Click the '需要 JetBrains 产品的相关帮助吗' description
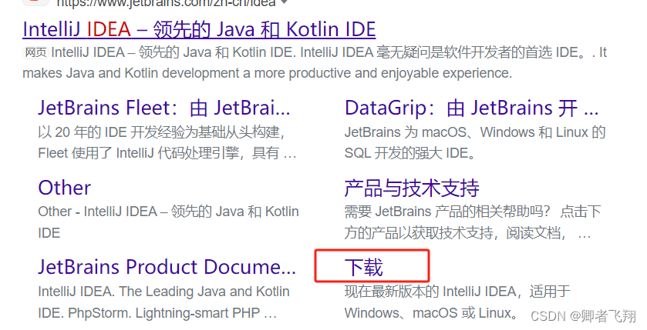 473,212
